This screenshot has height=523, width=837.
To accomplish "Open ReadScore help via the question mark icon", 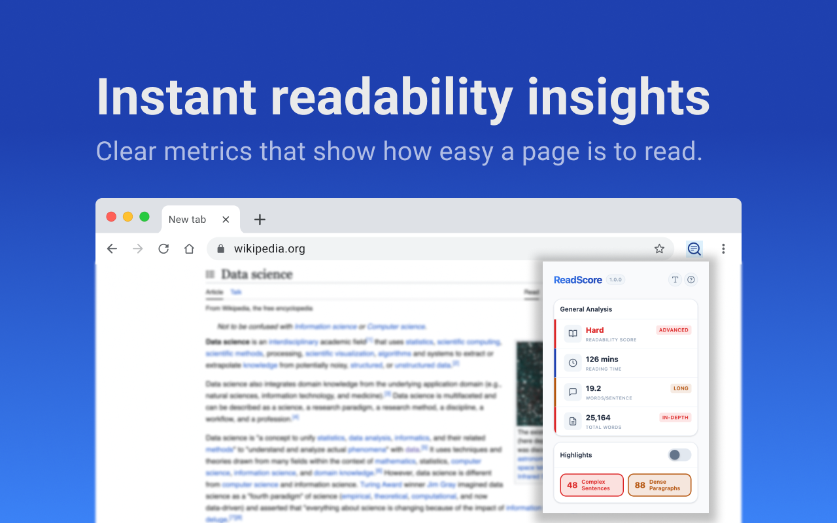I will [692, 279].
